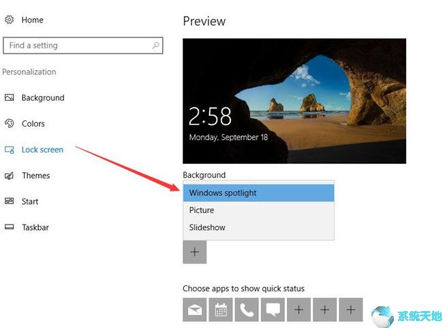Click the Messaging quick status app icon

pyautogui.click(x=273, y=310)
